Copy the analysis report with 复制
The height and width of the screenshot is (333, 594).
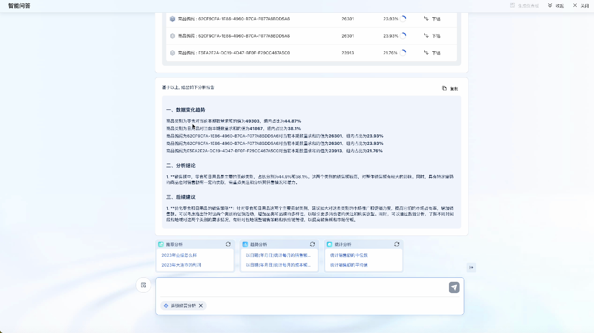tap(450, 89)
